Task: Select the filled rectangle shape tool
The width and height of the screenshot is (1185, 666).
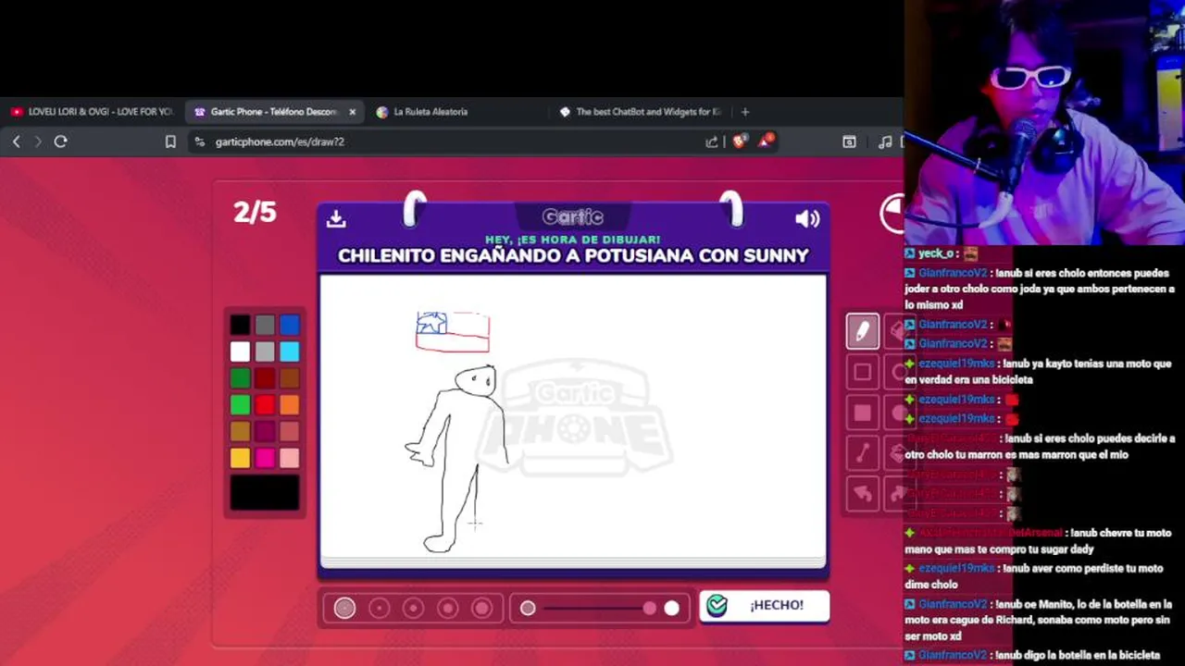Action: coord(862,413)
